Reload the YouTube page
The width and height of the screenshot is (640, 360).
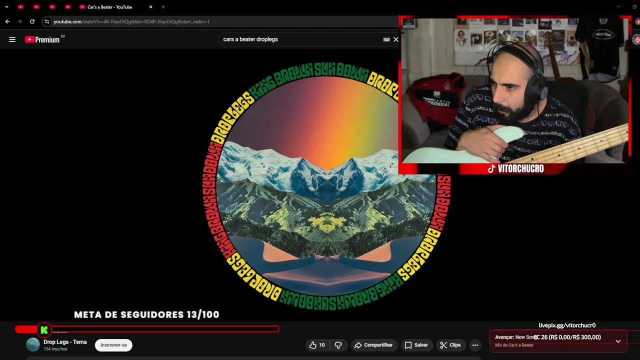click(32, 21)
